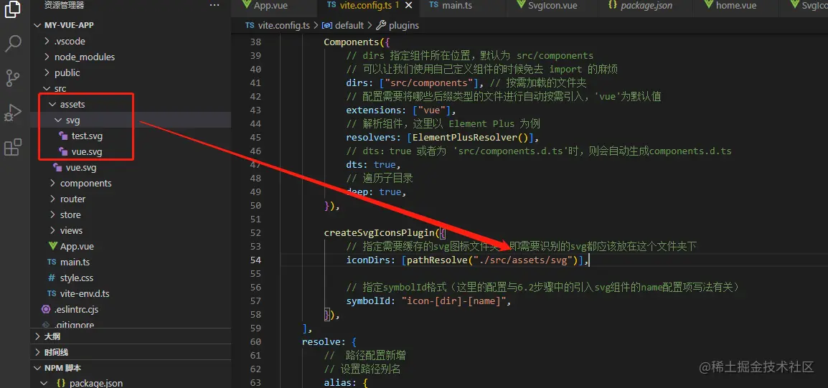This screenshot has width=828, height=388.
Task: Collapse package.json under NPM scripts
Action: (131, 383)
